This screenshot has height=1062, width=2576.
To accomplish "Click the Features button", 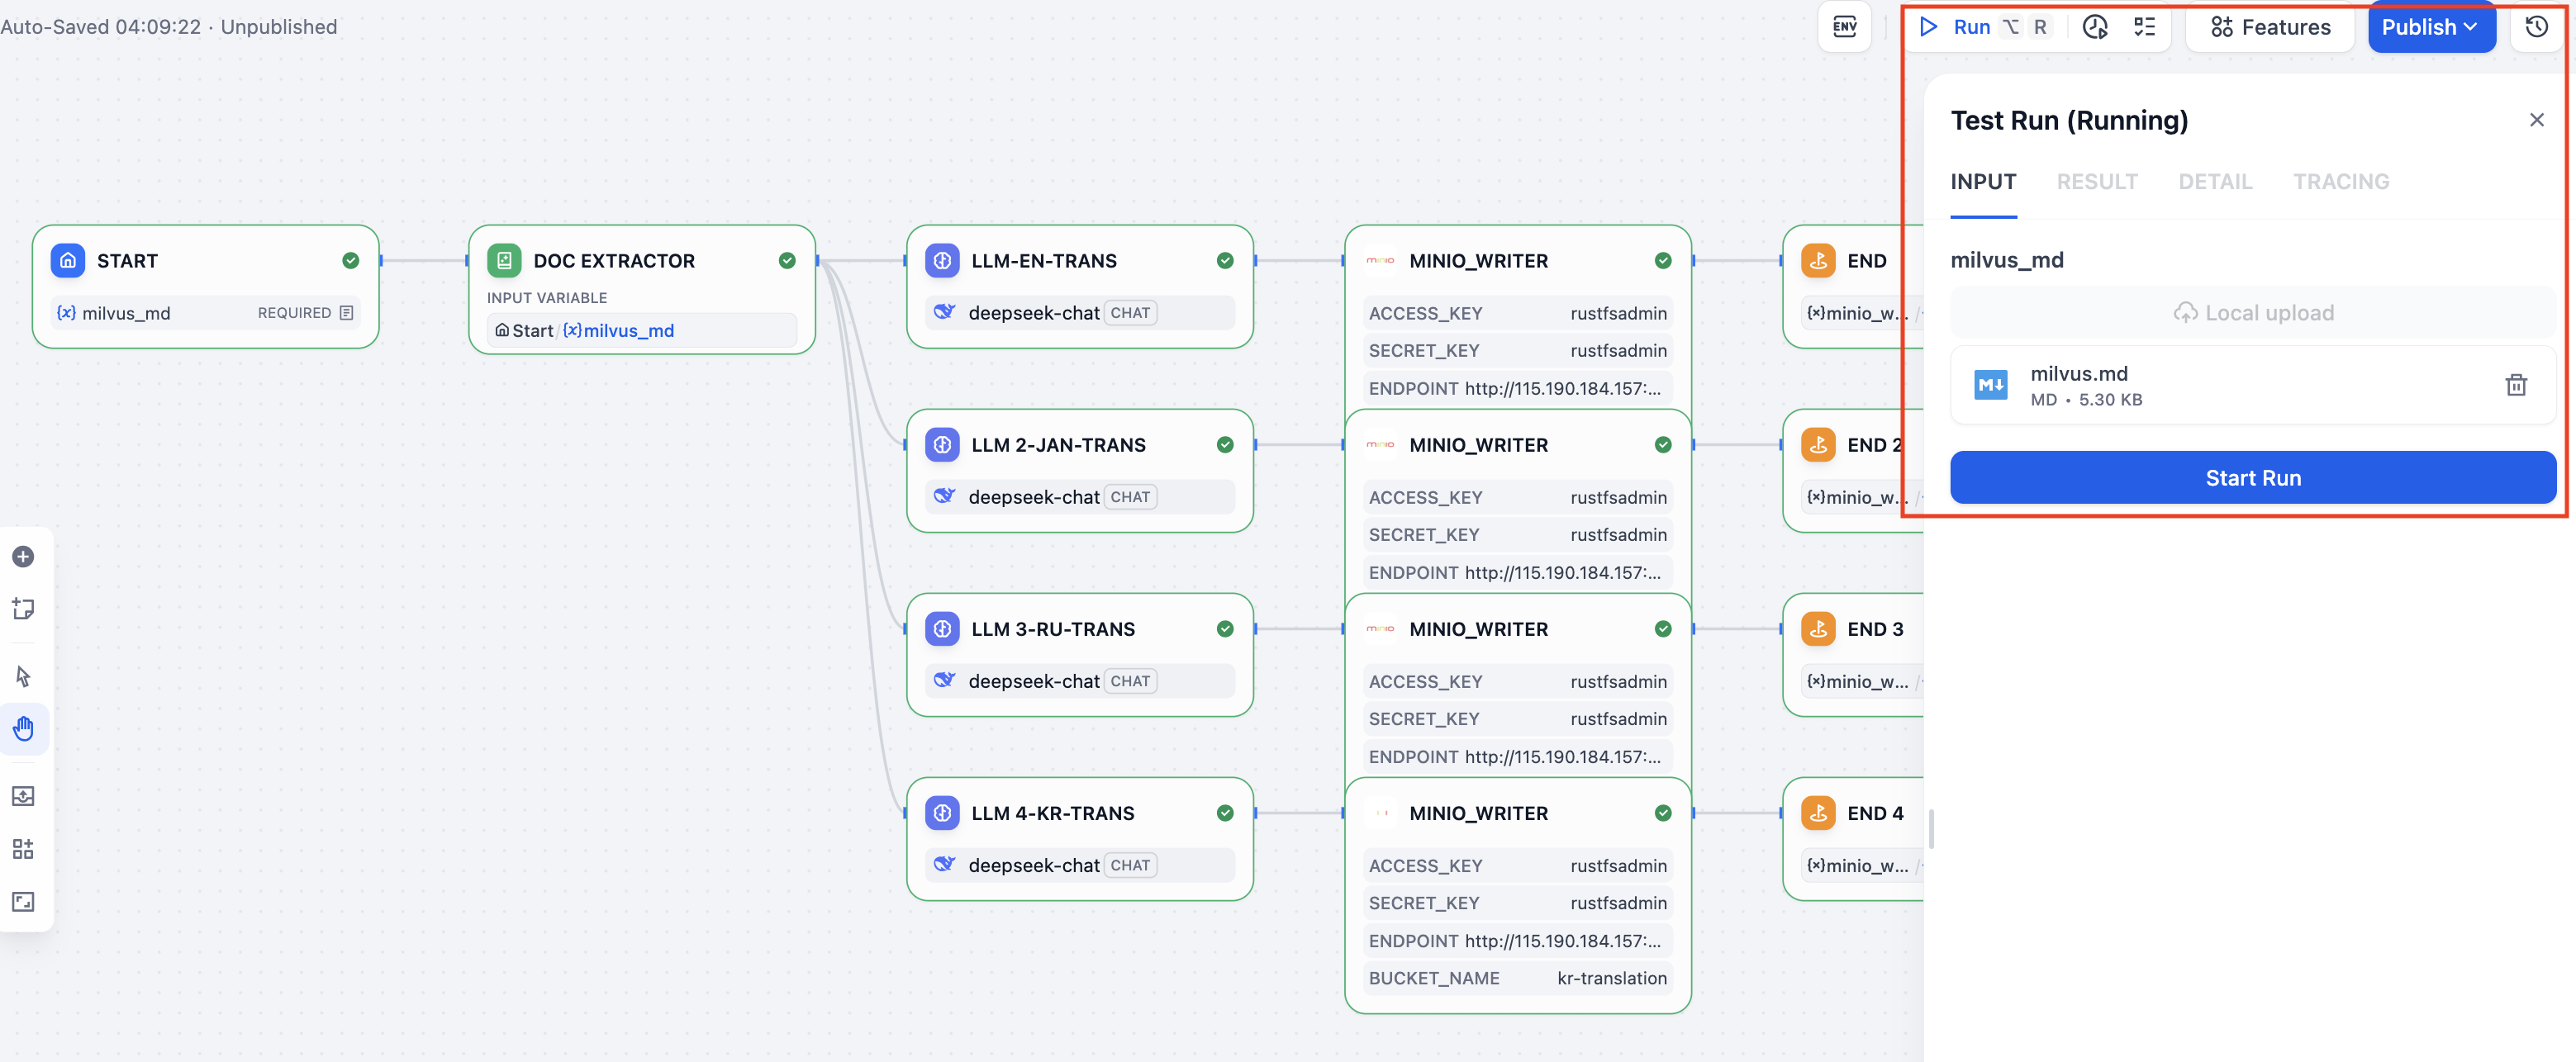I will tap(2270, 27).
